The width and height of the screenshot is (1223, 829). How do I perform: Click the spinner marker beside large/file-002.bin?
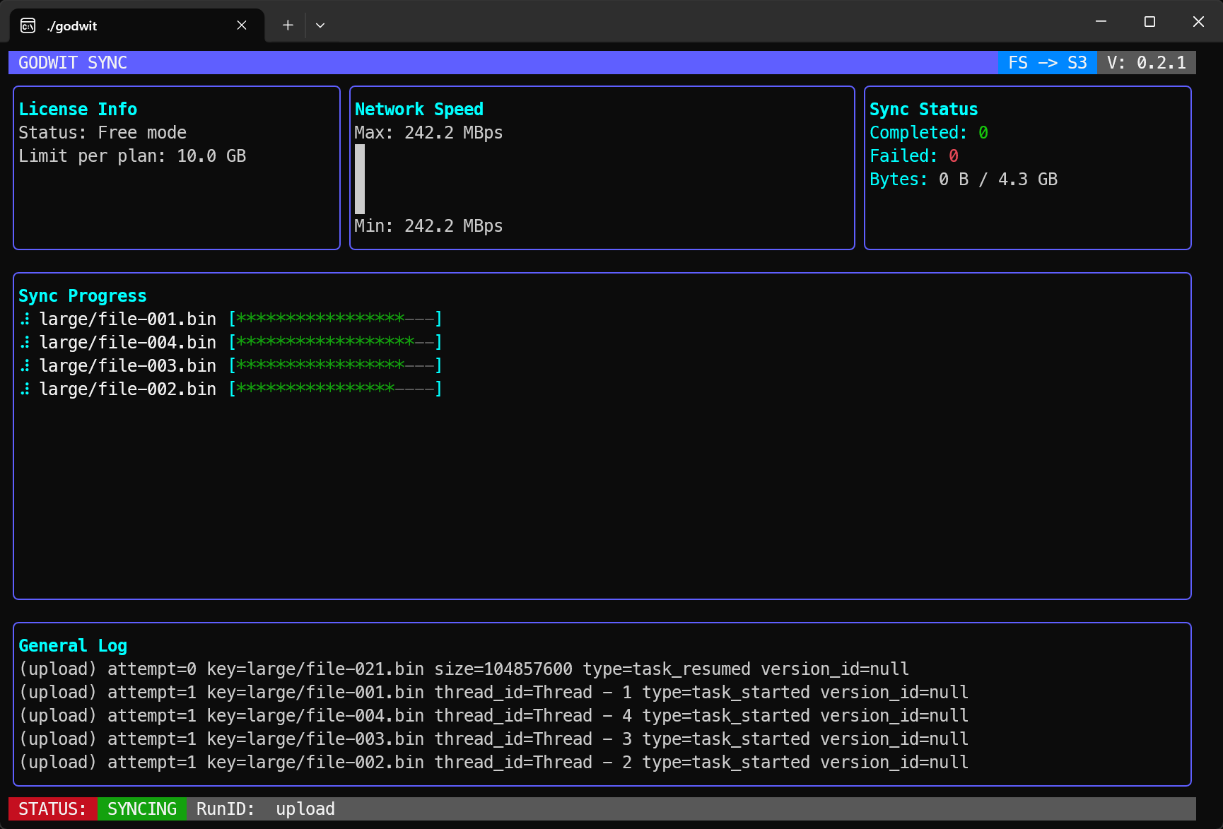point(25,389)
